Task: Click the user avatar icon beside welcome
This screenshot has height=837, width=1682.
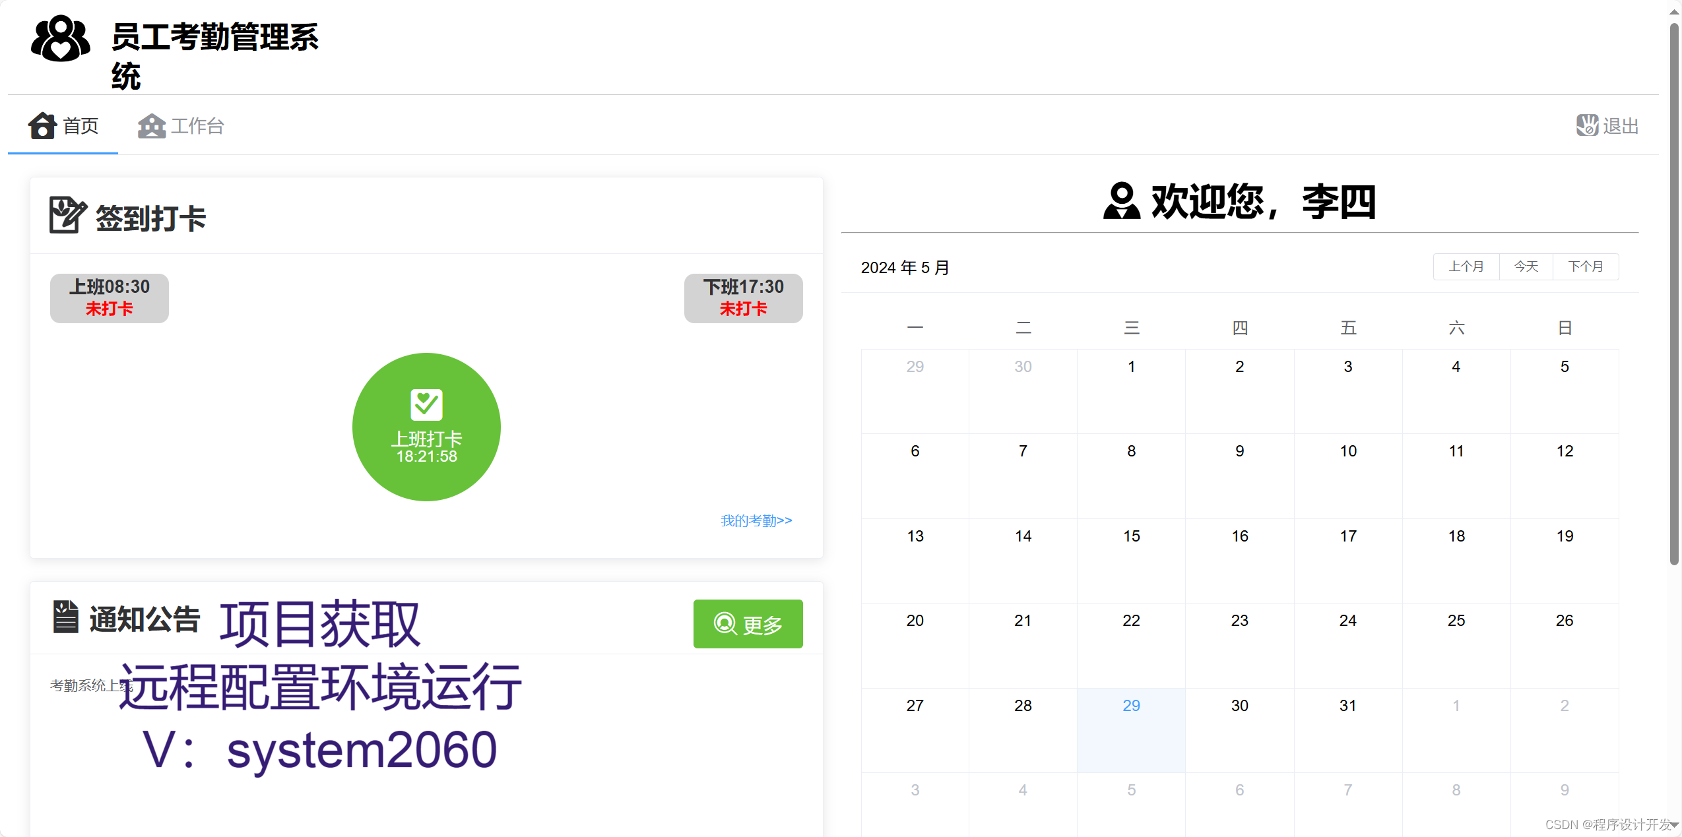Action: click(x=1121, y=201)
